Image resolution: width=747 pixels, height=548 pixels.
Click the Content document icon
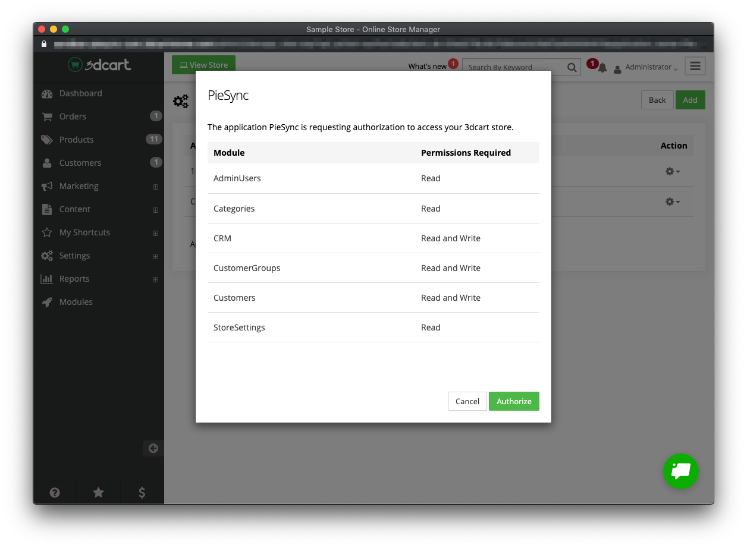47,209
